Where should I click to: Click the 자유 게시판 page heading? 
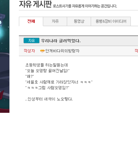pyautogui.click(x=35, y=4)
